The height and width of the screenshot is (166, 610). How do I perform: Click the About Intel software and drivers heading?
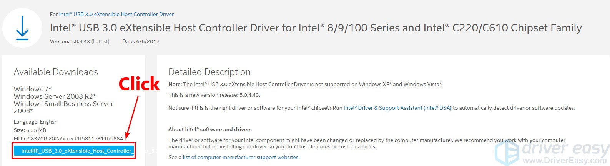[x=210, y=129]
